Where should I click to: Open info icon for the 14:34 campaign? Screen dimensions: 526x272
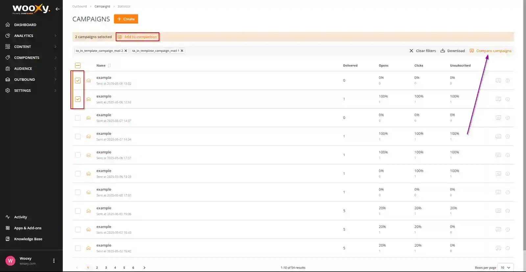(508, 136)
